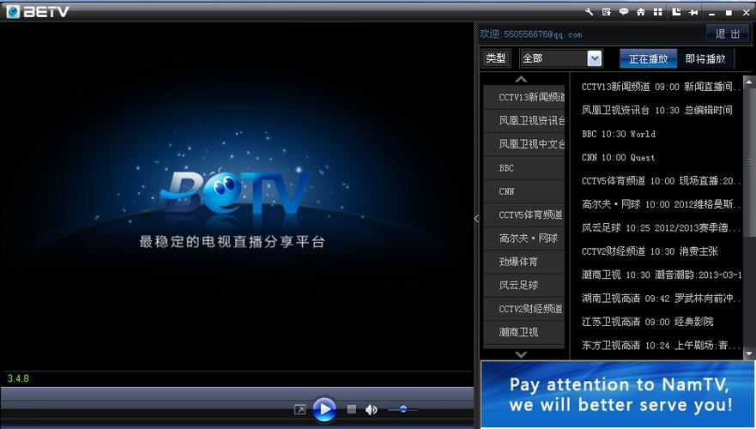Select 凤凰卫视资讯台 channel button

click(x=524, y=120)
